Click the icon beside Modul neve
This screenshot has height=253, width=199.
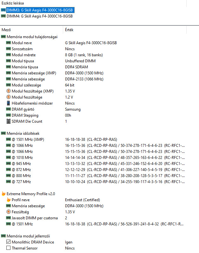point(8,43)
